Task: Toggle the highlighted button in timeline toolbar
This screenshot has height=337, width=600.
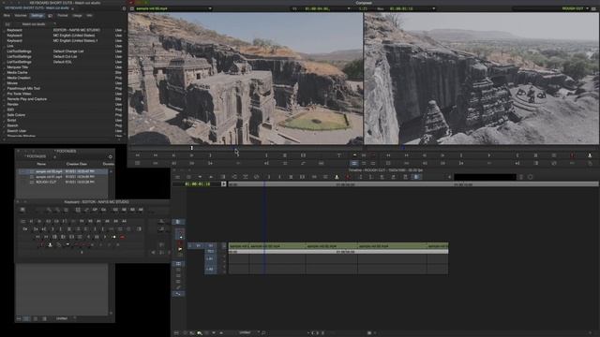Action: [416, 177]
